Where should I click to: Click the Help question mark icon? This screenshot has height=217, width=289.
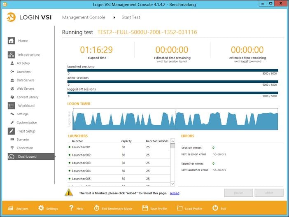pos(71,208)
